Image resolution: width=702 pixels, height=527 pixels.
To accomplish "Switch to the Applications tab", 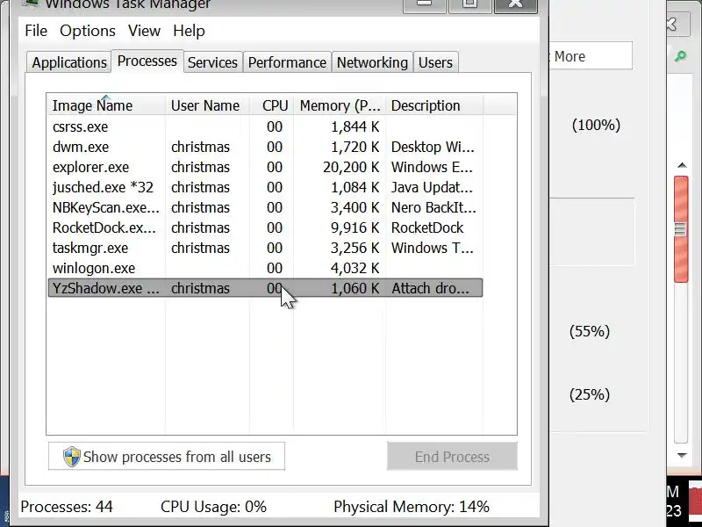I will (x=68, y=62).
